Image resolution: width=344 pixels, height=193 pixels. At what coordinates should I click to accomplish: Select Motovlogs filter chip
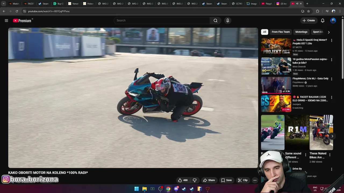click(301, 32)
